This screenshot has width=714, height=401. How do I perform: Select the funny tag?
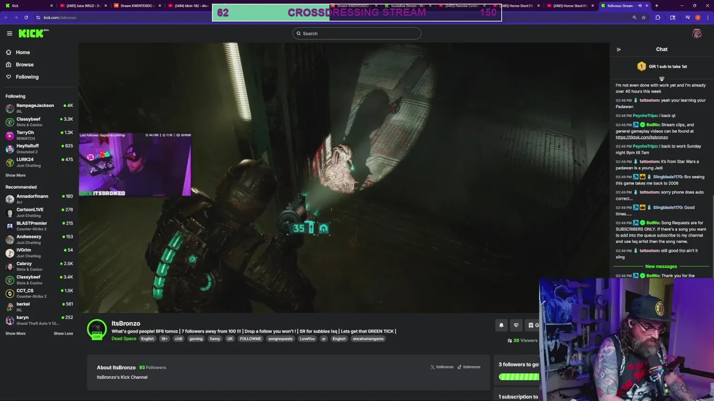(x=215, y=339)
